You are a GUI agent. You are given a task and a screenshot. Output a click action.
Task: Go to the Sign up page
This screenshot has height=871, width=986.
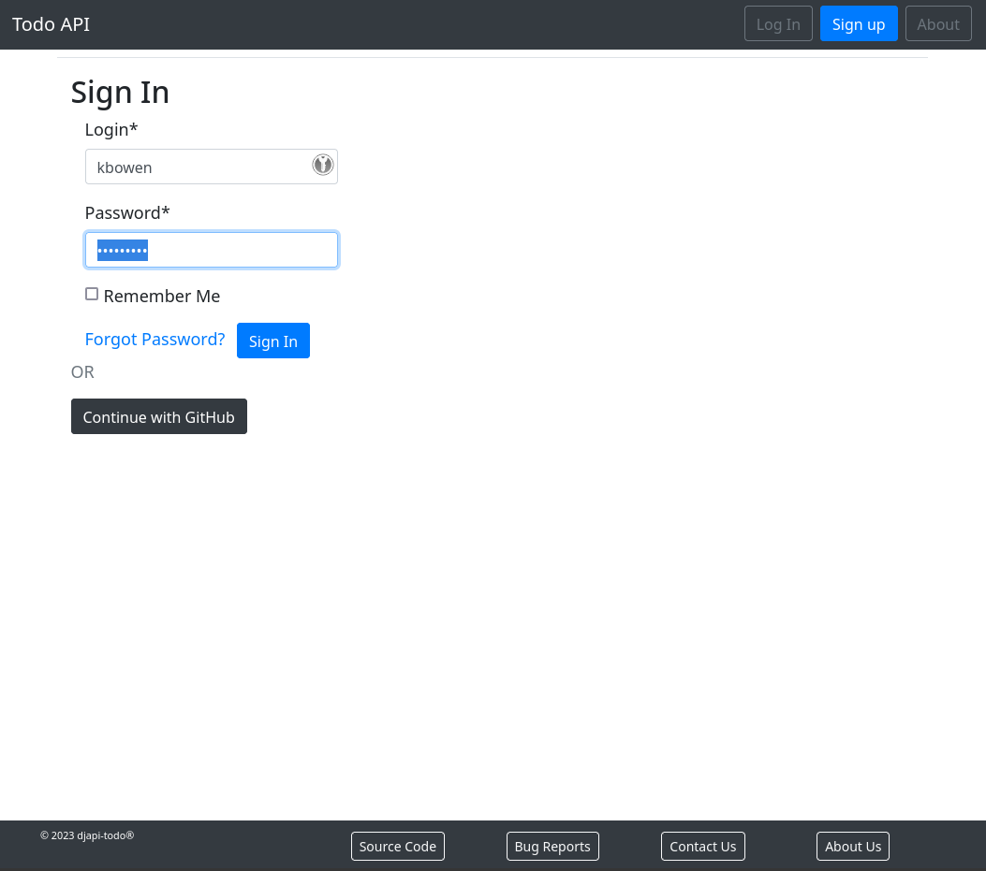(x=859, y=24)
